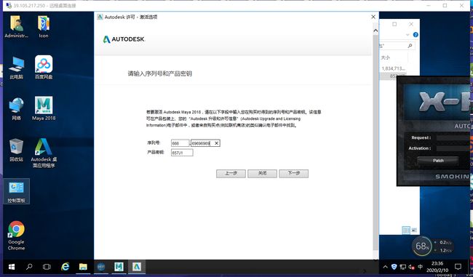Switch to the round blue taskbar app
Viewport: 473px width, 277px height.
tap(100, 267)
